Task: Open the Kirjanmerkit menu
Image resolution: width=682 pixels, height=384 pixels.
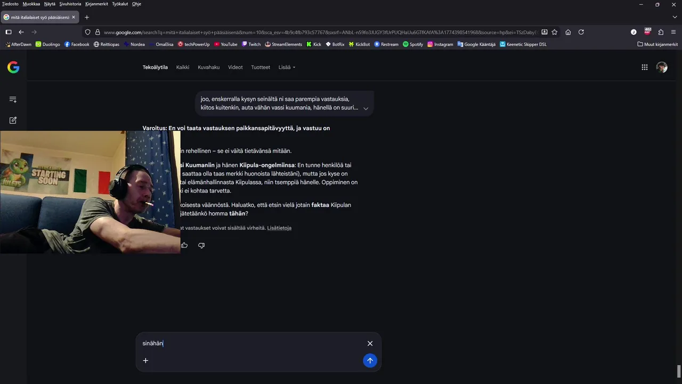Action: (96, 4)
